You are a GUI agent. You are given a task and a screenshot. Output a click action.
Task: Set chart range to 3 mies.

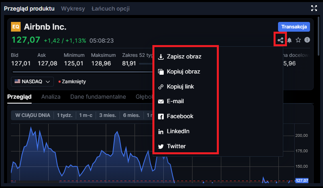point(108,115)
